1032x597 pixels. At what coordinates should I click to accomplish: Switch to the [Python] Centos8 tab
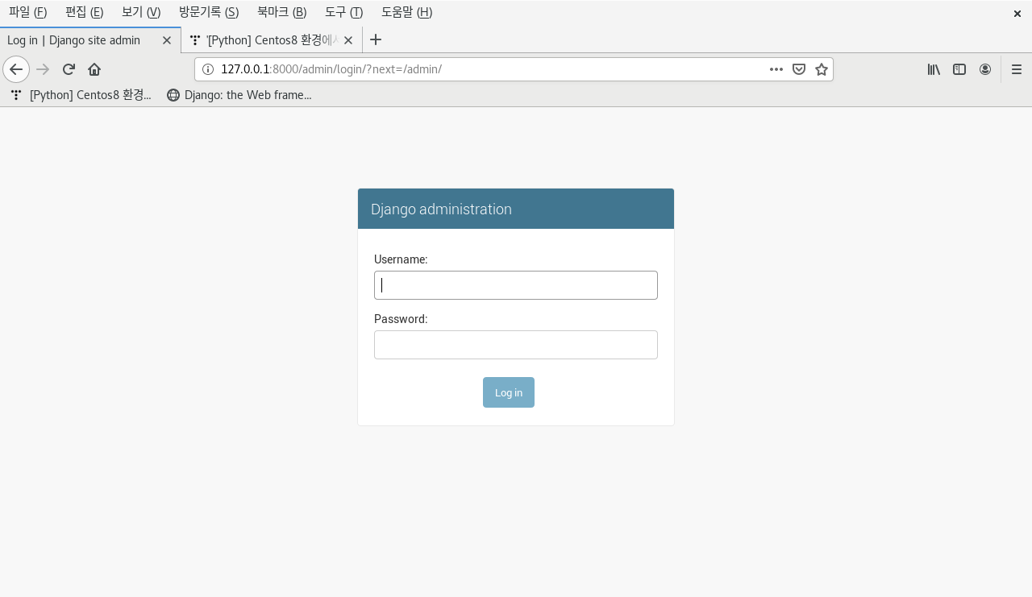pyautogui.click(x=272, y=40)
